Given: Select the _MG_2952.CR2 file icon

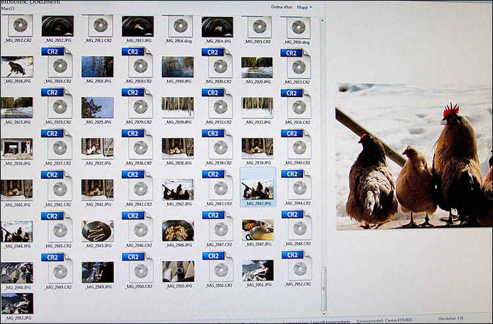Looking at the screenshot, I should click(x=297, y=266).
